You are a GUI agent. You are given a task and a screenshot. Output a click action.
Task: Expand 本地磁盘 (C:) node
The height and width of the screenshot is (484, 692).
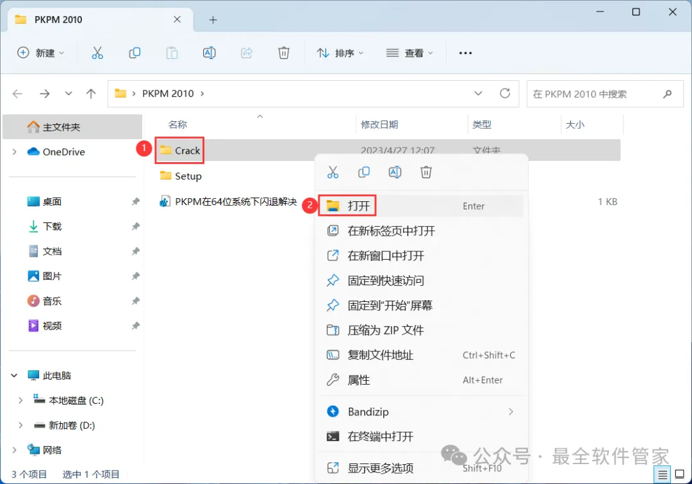pyautogui.click(x=21, y=401)
